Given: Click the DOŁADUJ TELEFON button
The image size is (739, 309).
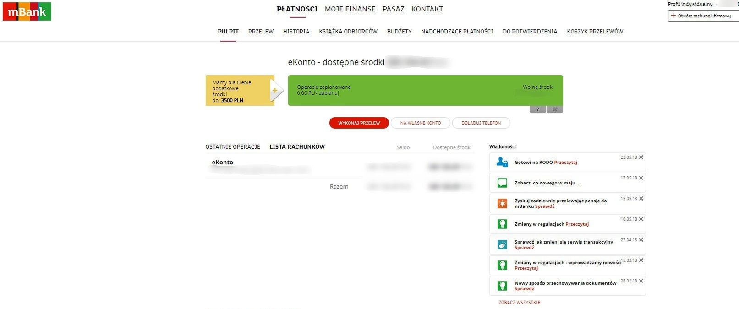Looking at the screenshot, I should tap(481, 123).
